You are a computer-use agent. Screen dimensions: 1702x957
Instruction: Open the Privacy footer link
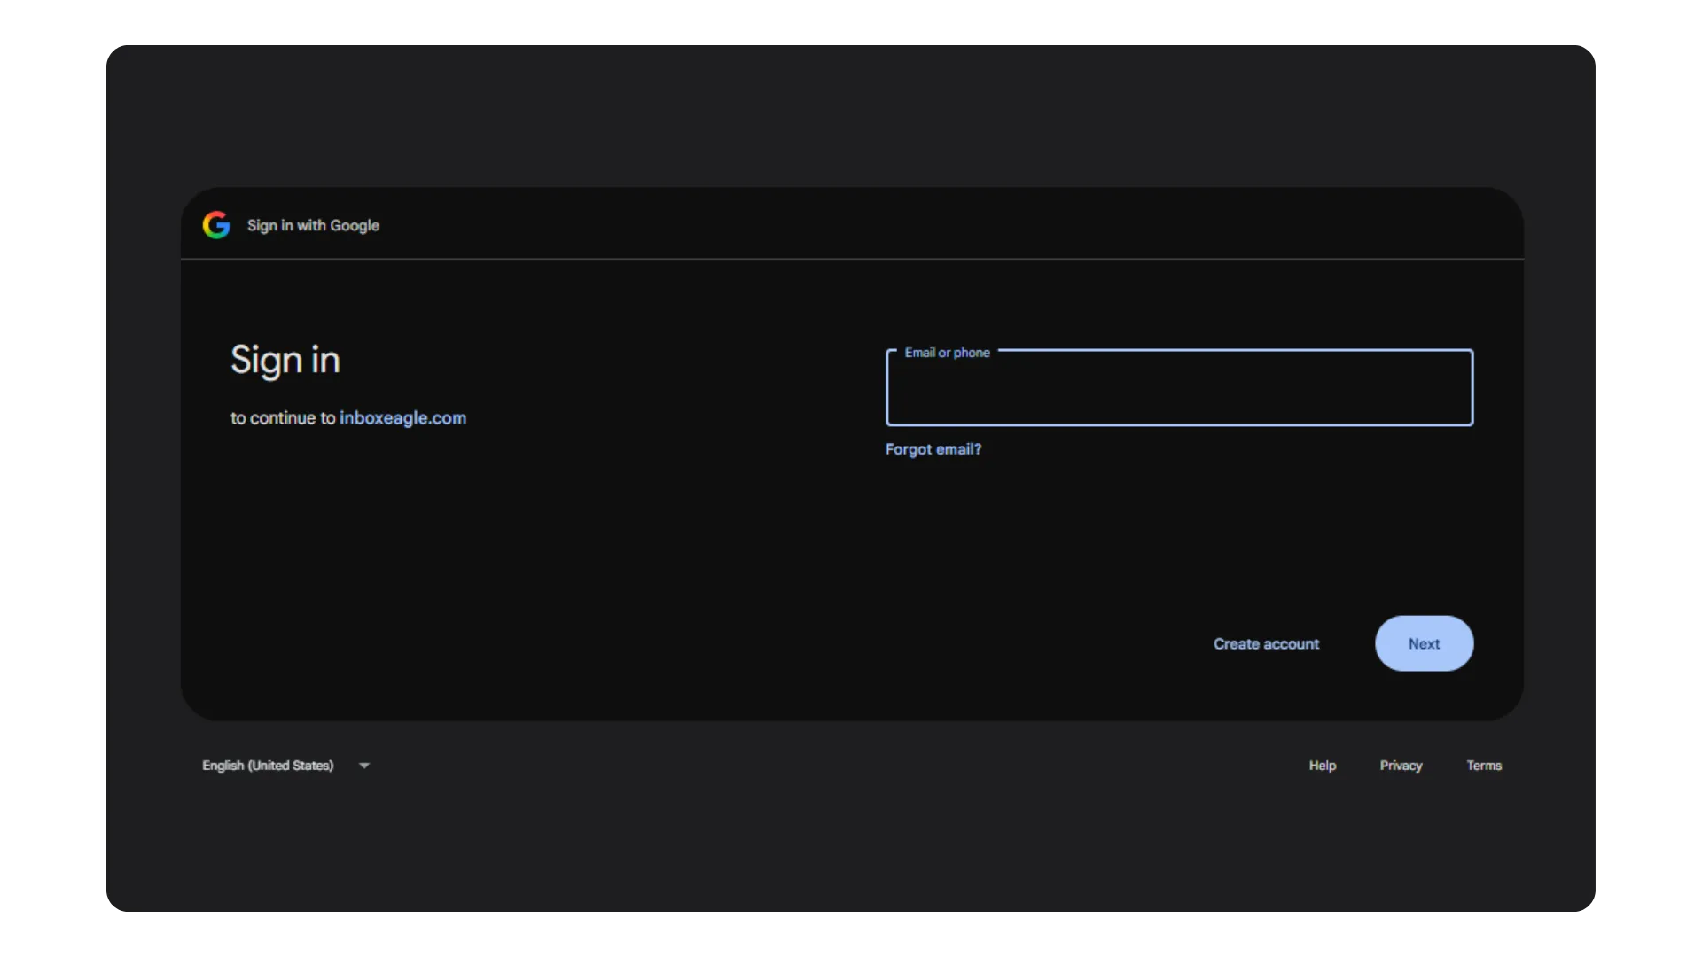tap(1401, 766)
